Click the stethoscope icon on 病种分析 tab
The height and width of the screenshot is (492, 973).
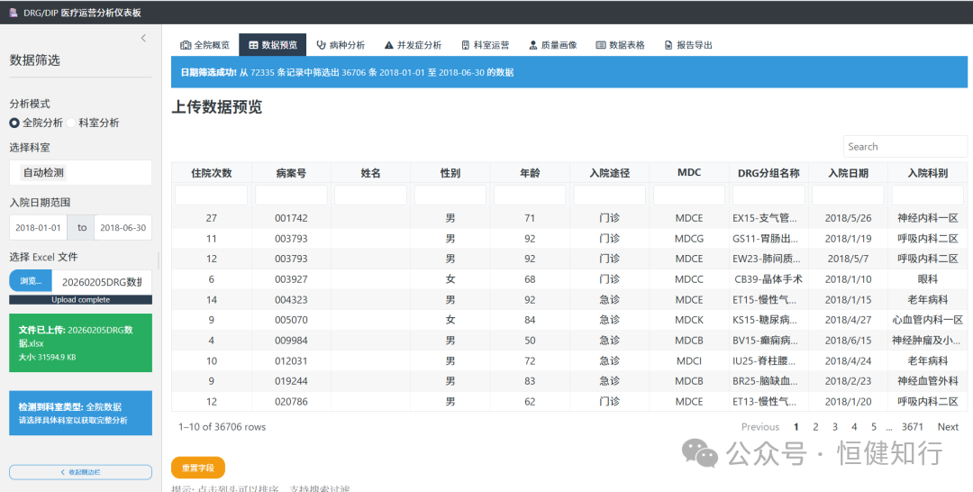click(x=321, y=45)
